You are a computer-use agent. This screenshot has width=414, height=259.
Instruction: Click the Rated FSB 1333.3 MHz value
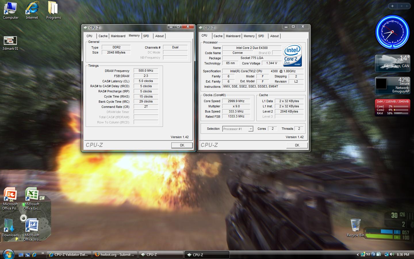pos(236,116)
